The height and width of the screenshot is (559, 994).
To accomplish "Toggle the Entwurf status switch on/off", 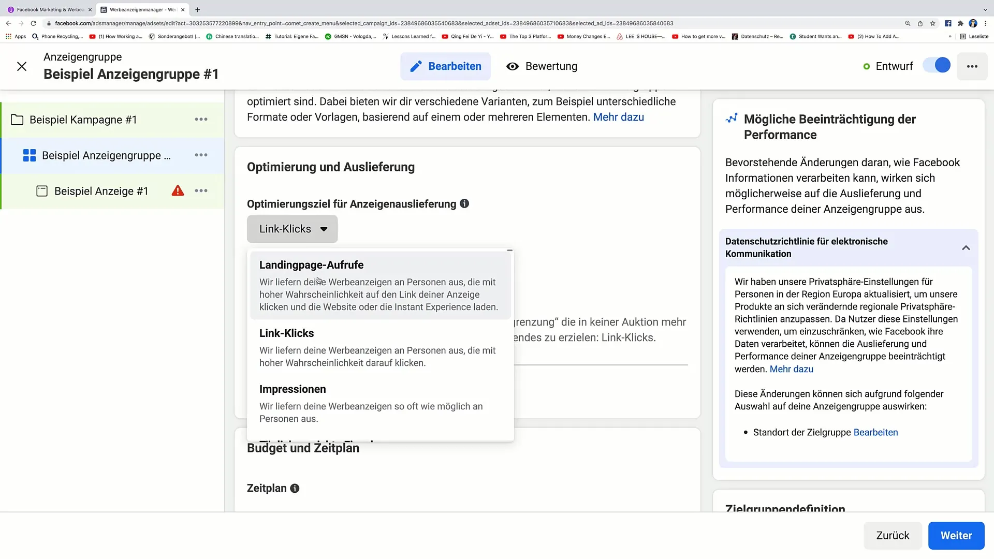I will [x=941, y=66].
